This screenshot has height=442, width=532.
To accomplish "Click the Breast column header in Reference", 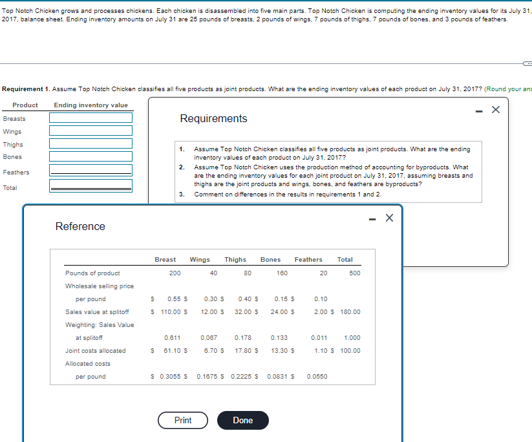I will click(x=165, y=260).
